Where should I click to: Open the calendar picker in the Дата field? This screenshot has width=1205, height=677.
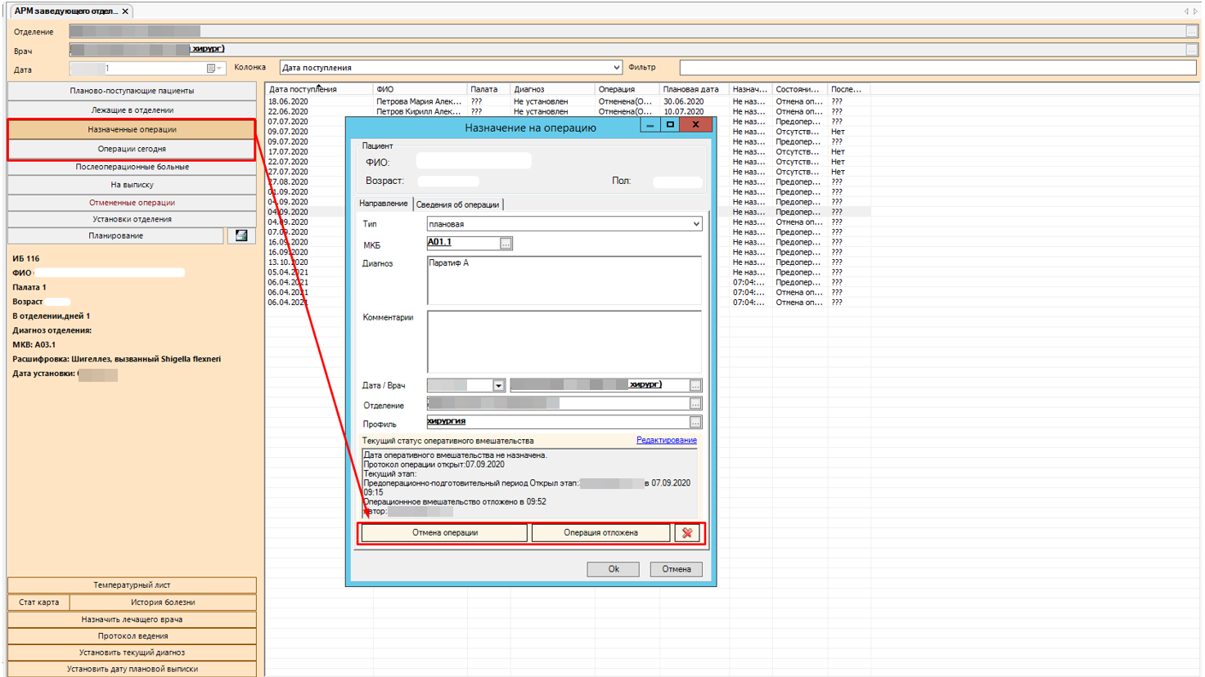click(214, 69)
